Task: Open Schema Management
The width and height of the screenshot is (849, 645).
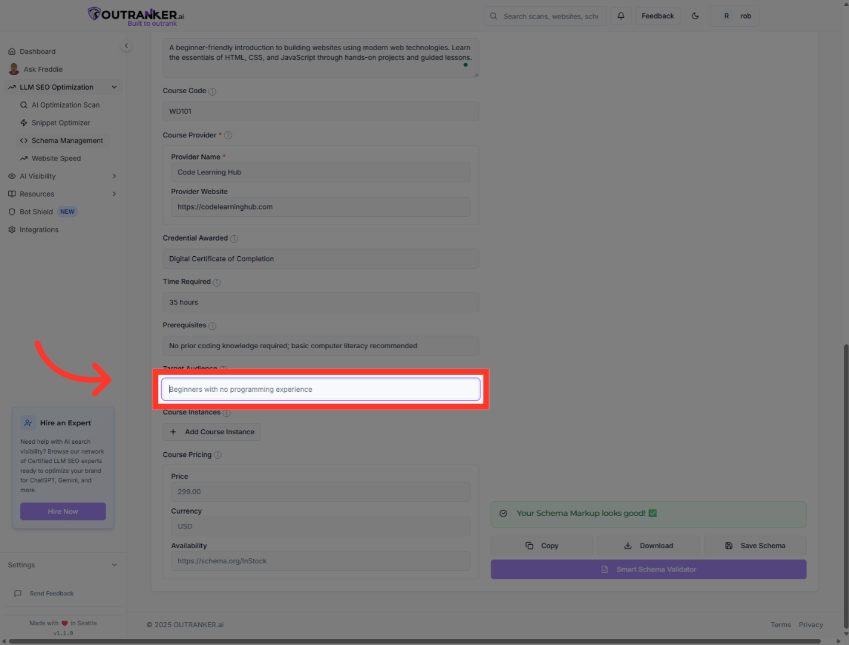Action: click(67, 140)
